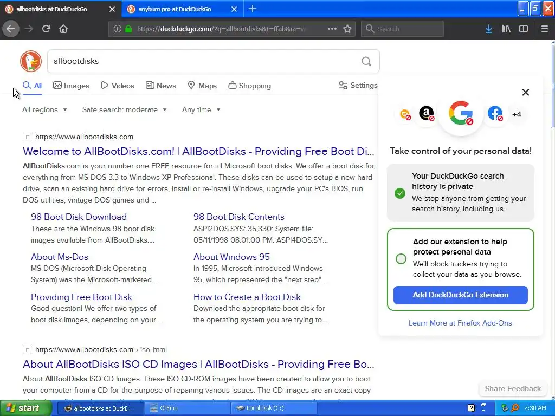Open the Maps results tab
The image size is (555, 416).
coord(202,86)
